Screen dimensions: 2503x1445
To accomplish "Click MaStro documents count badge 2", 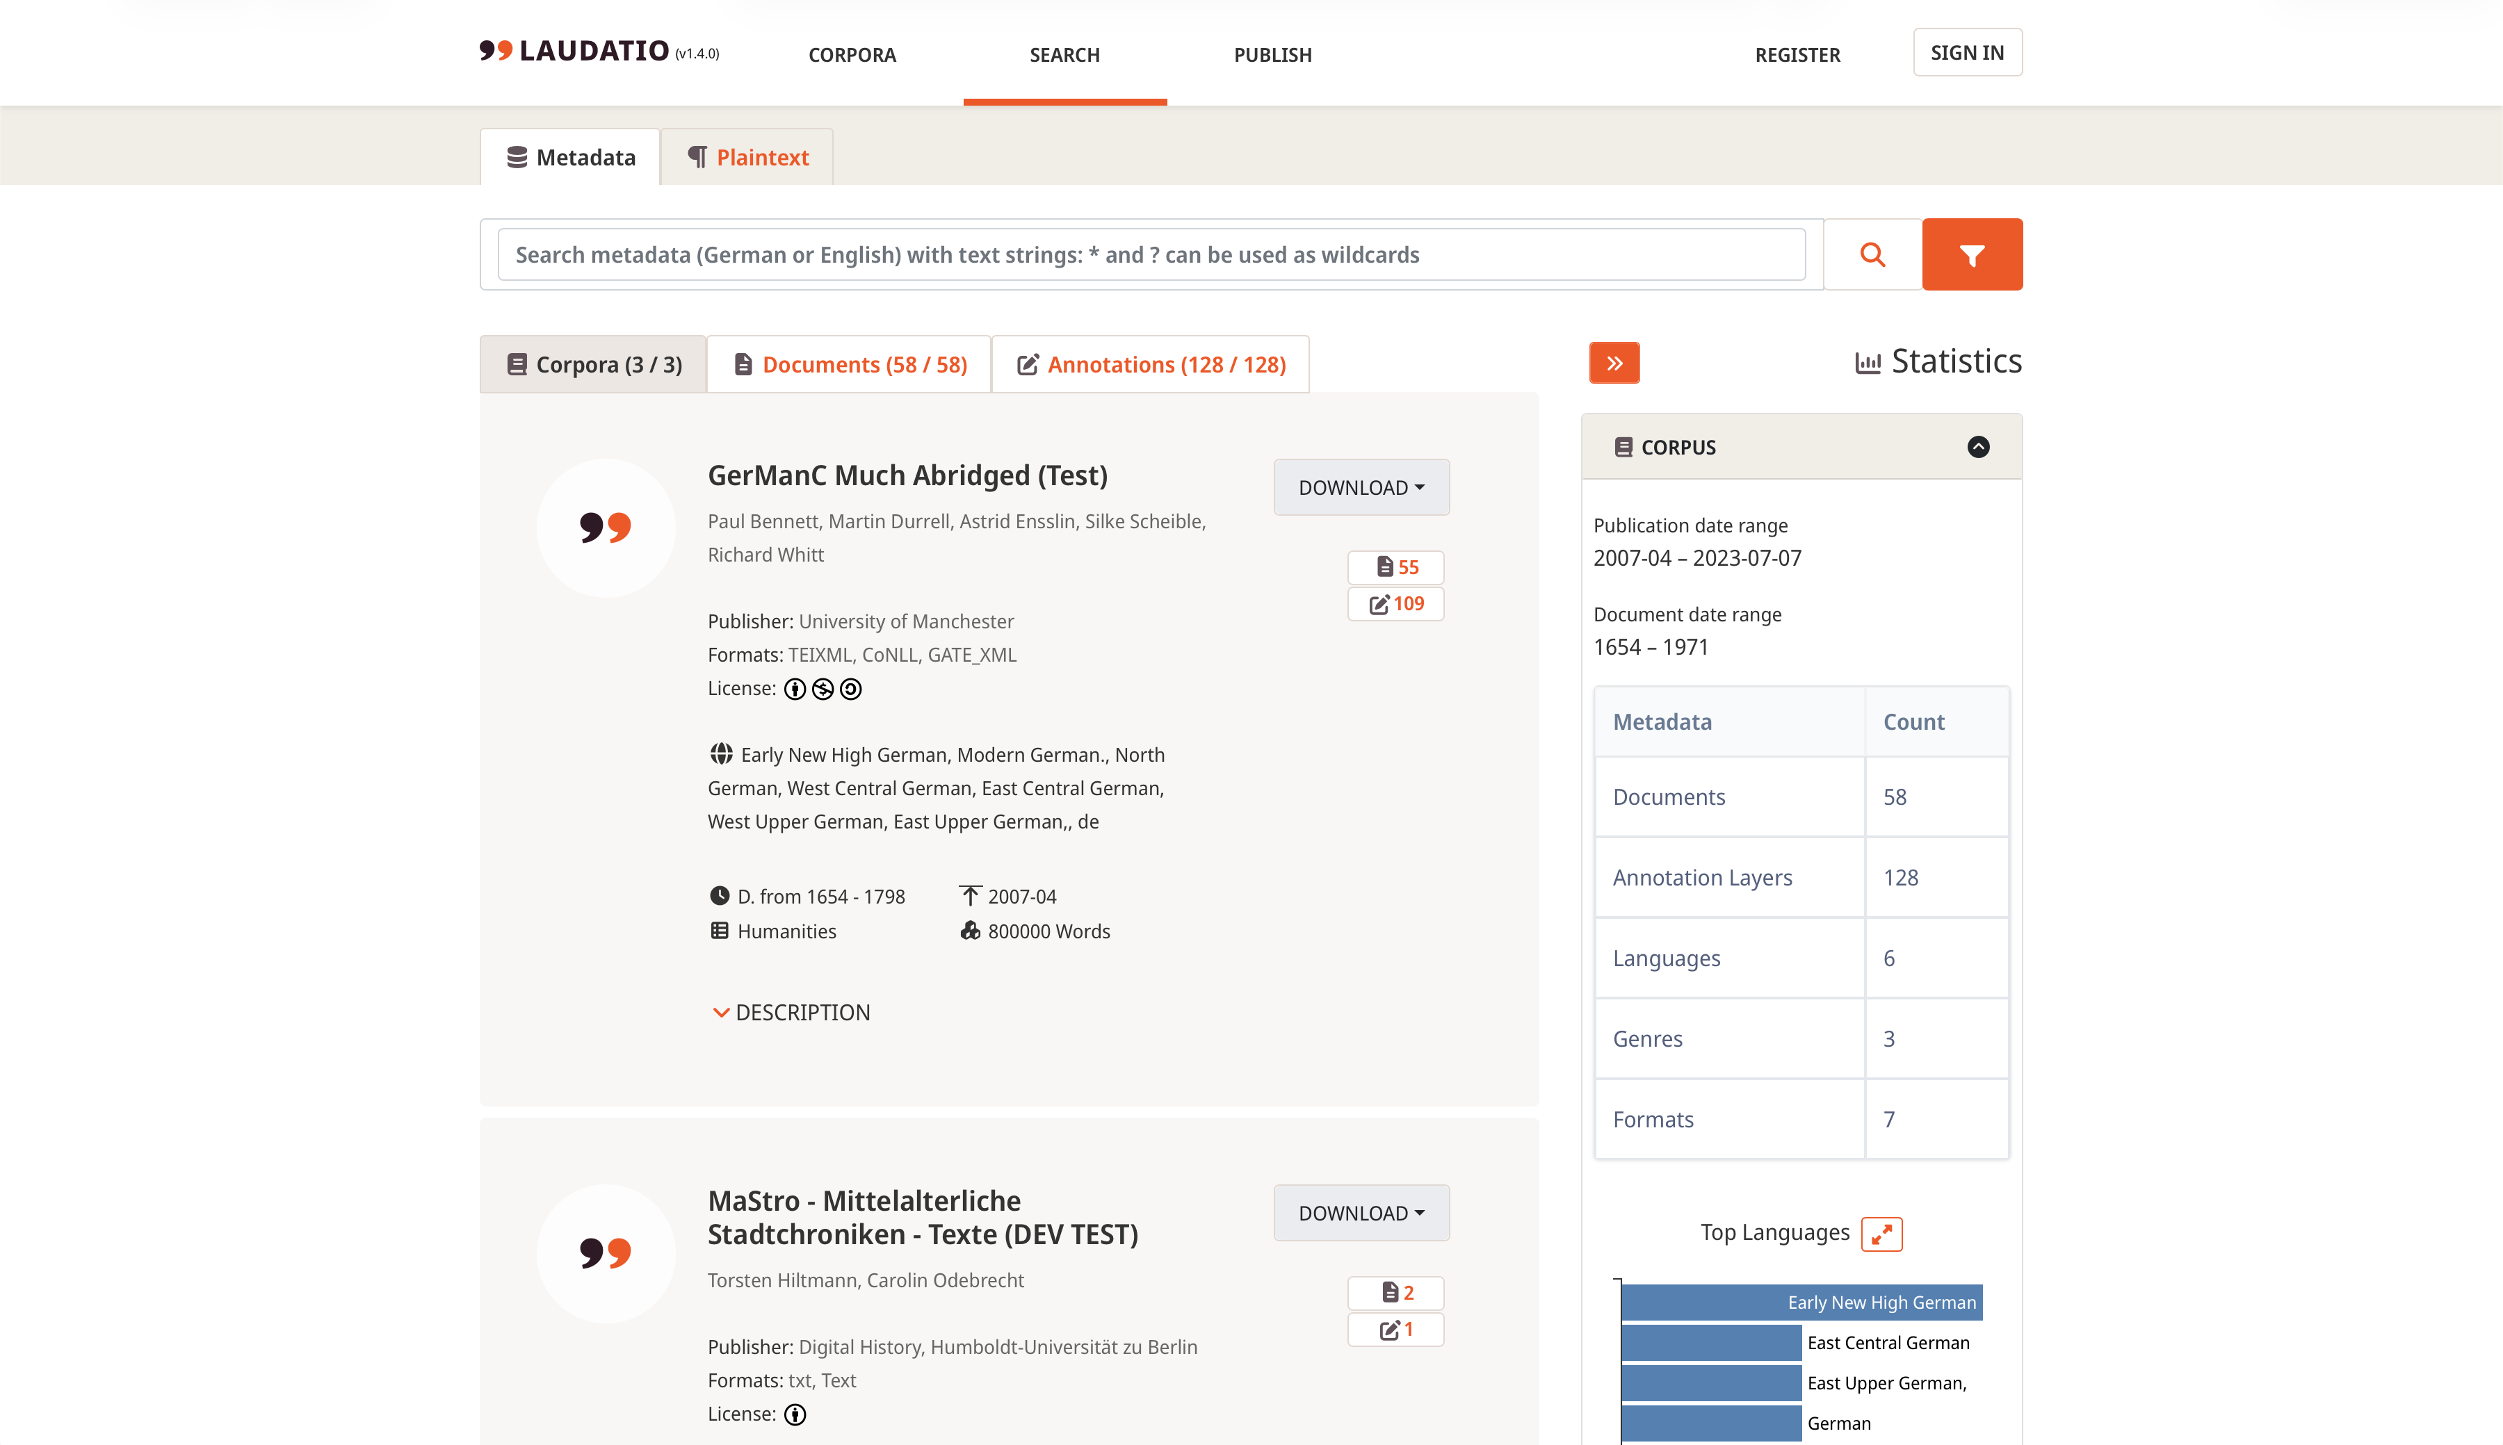I will (1395, 1292).
